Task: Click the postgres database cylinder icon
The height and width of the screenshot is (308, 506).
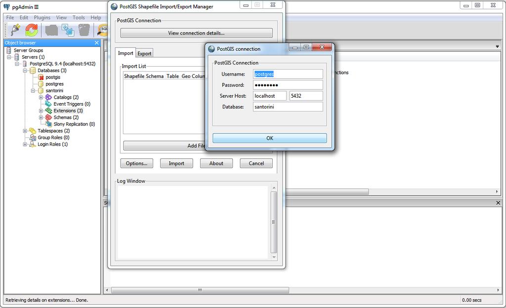Action: [x=41, y=84]
